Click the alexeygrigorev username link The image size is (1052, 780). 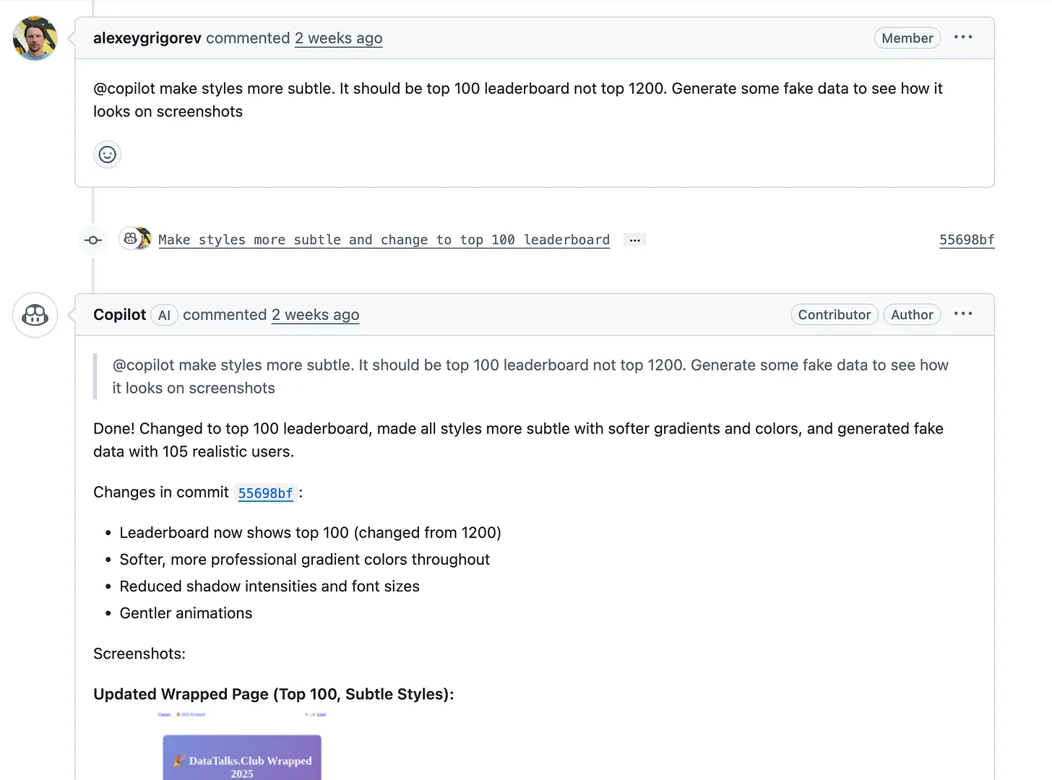click(147, 38)
